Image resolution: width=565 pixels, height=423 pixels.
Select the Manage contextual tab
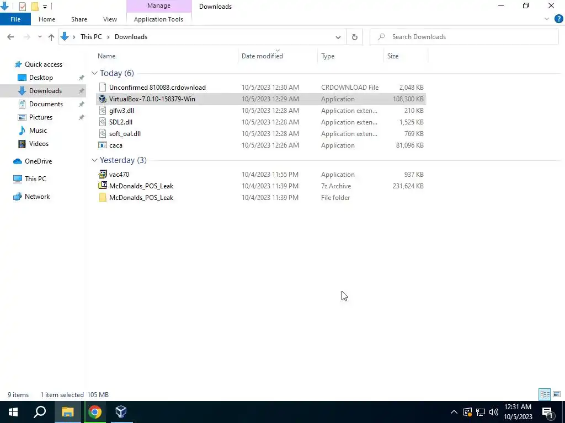tap(159, 6)
